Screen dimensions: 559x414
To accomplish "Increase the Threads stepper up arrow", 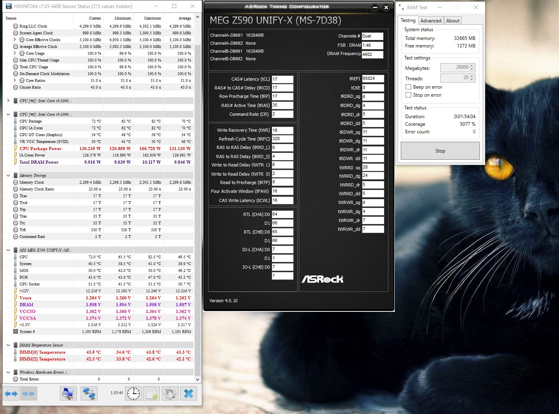I will coord(472,76).
